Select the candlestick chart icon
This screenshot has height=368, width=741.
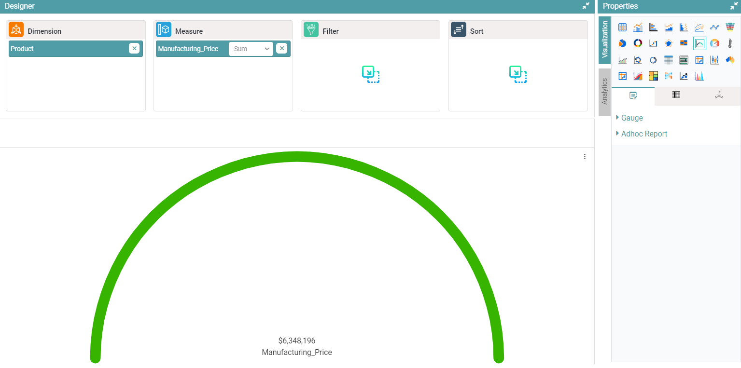coord(715,60)
